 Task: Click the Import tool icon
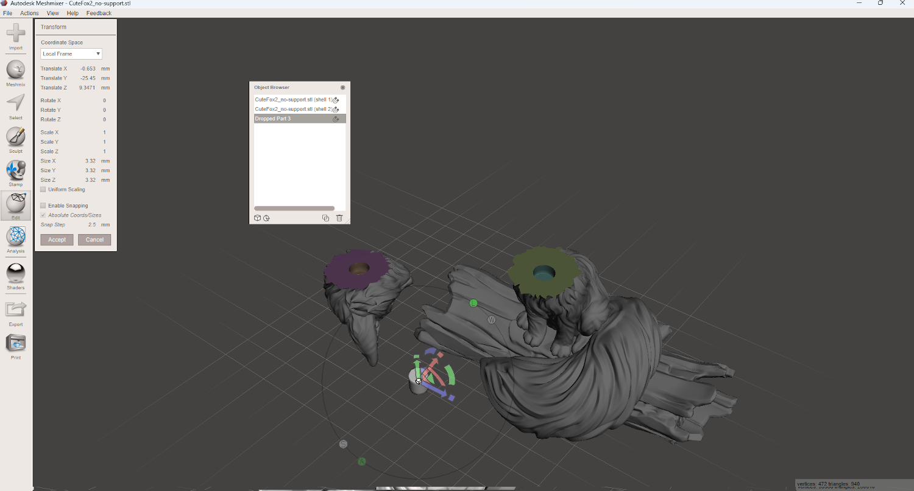click(x=16, y=33)
